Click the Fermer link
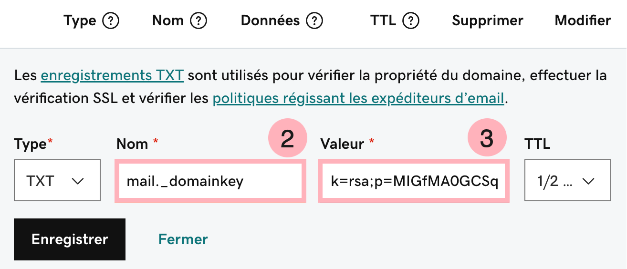 tap(183, 239)
